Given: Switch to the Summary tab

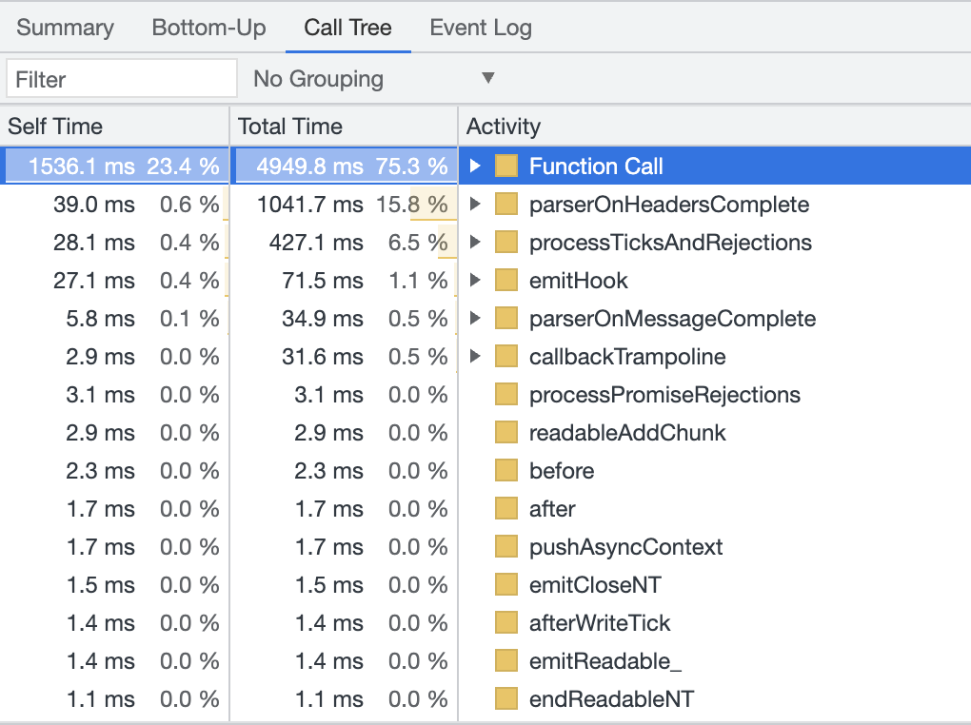Looking at the screenshot, I should coord(65,28).
